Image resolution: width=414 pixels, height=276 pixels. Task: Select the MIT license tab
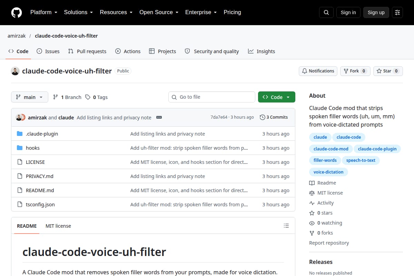point(58,226)
